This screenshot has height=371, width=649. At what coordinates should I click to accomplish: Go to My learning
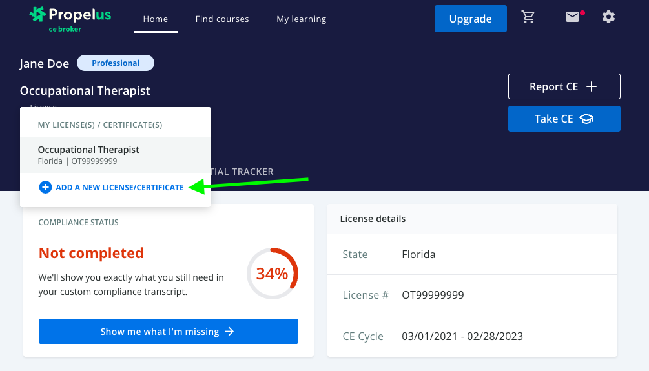[301, 19]
